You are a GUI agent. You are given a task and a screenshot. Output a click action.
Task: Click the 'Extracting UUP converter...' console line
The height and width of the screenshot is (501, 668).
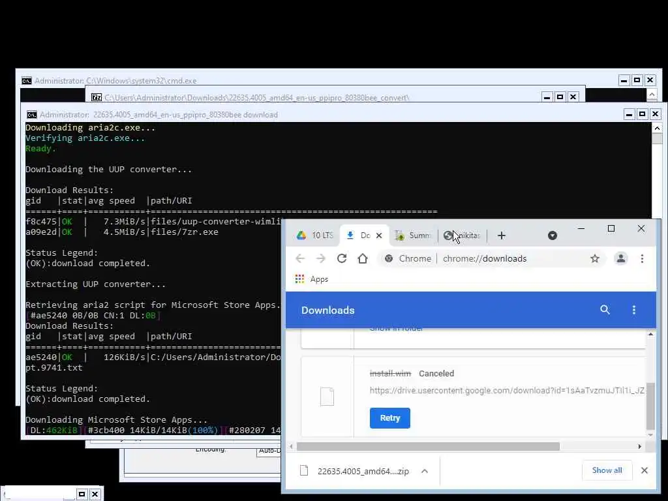pos(95,284)
